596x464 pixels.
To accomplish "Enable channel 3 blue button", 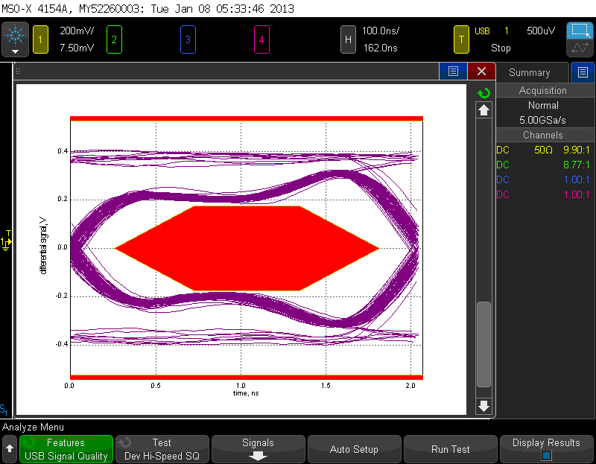I will [188, 39].
